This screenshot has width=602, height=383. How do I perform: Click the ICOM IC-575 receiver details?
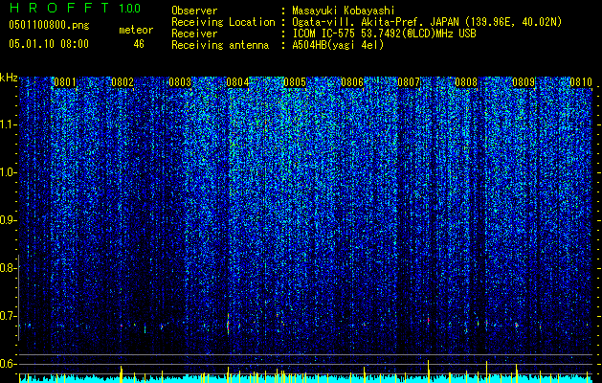tap(384, 34)
